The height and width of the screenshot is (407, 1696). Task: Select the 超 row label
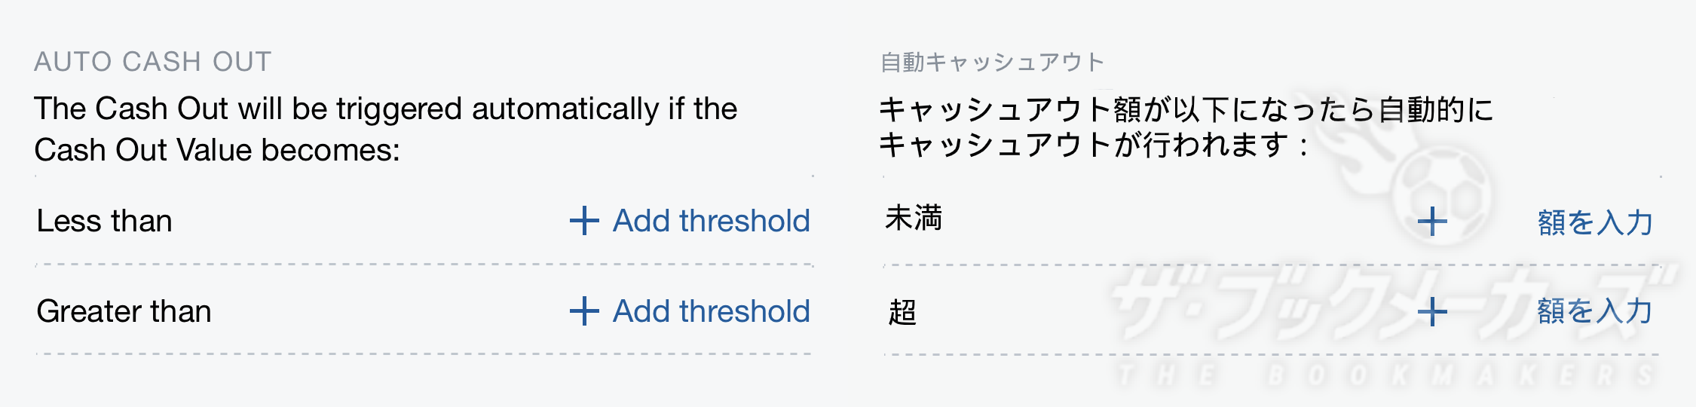[902, 311]
